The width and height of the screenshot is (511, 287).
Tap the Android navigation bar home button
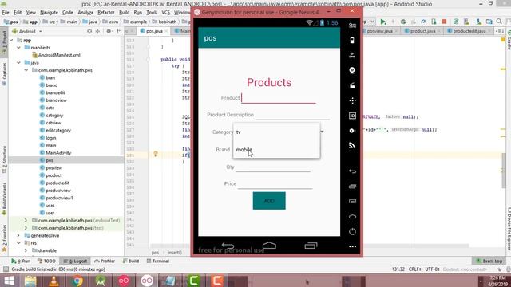pos(269,246)
